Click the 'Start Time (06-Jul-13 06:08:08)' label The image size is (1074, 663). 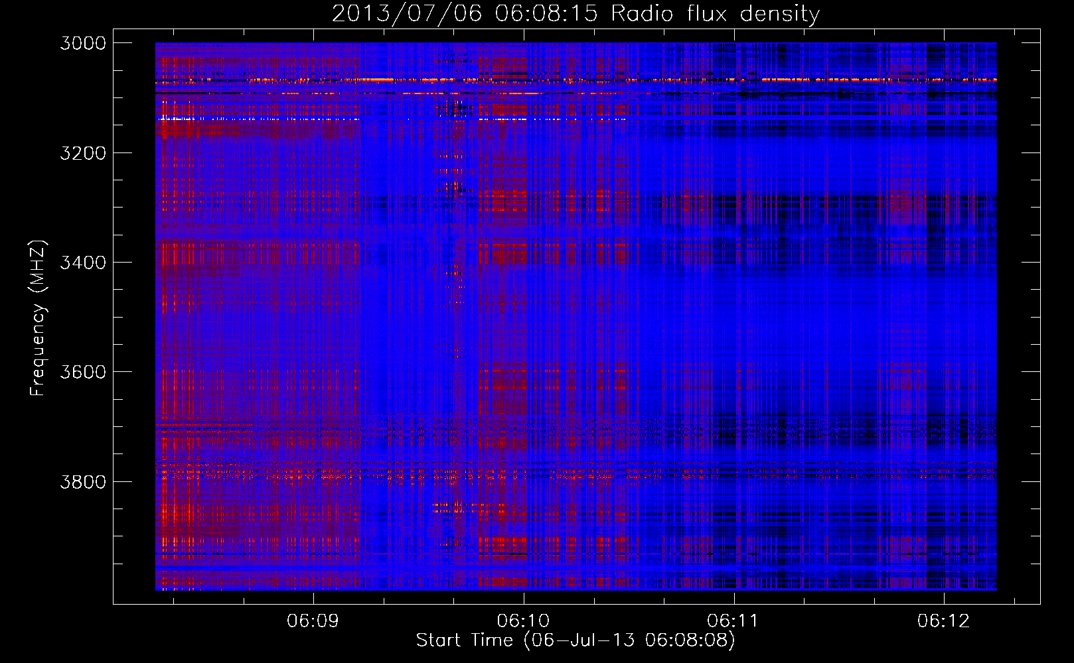(575, 640)
